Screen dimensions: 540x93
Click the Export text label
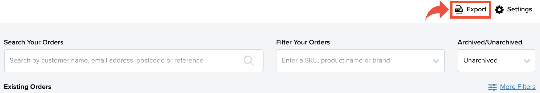476,9
